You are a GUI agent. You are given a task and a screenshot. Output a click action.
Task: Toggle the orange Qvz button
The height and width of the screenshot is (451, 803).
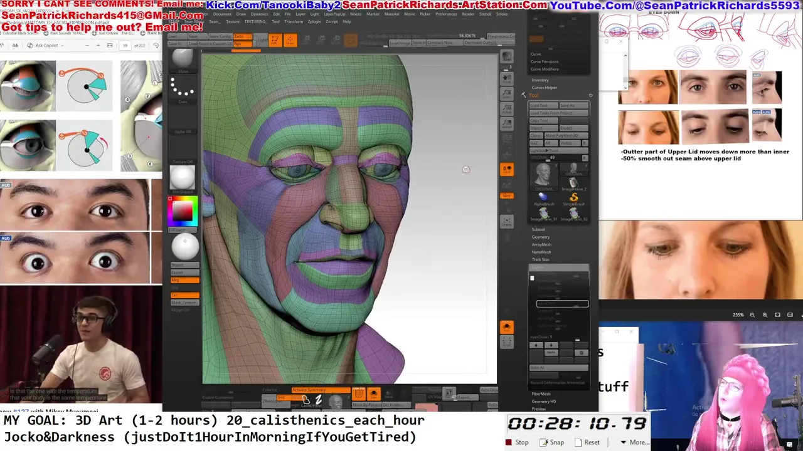point(506,195)
